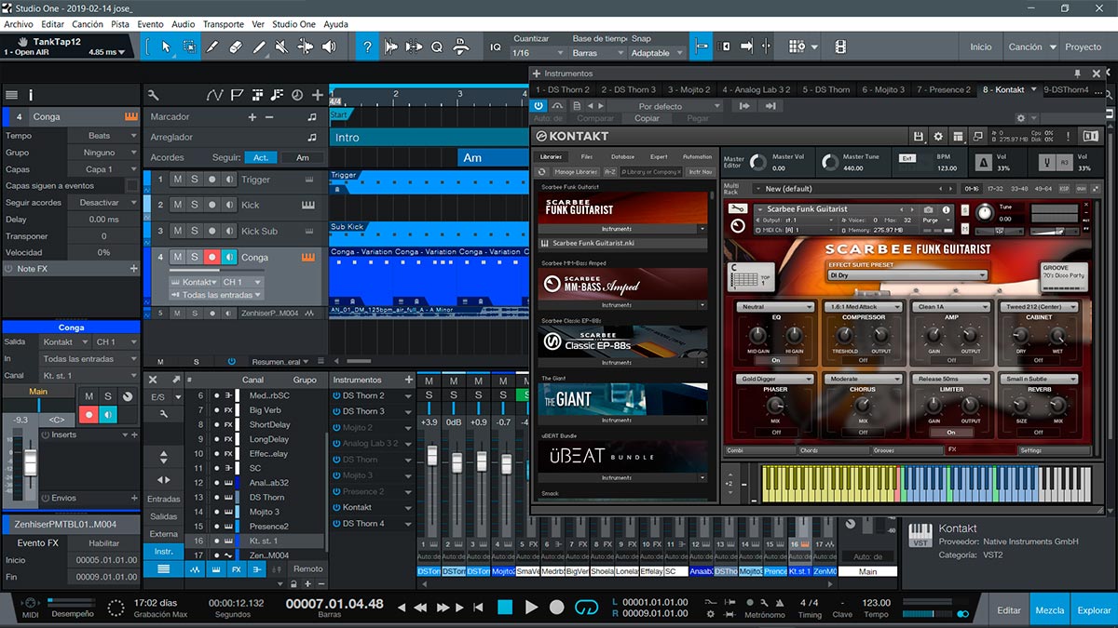The image size is (1118, 628).
Task: Toggle EQ On switch in Funk Guitarist
Action: (776, 359)
